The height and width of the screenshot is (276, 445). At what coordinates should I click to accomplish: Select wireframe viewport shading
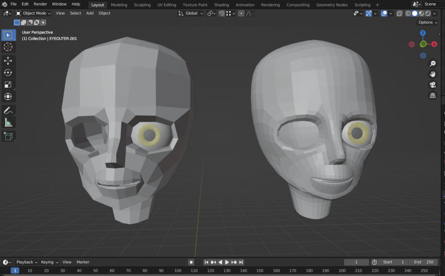pyautogui.click(x=408, y=13)
